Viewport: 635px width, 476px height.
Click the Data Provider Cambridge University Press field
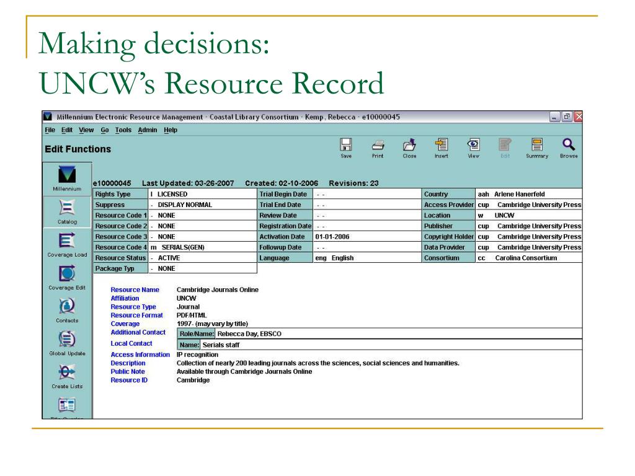click(x=529, y=247)
